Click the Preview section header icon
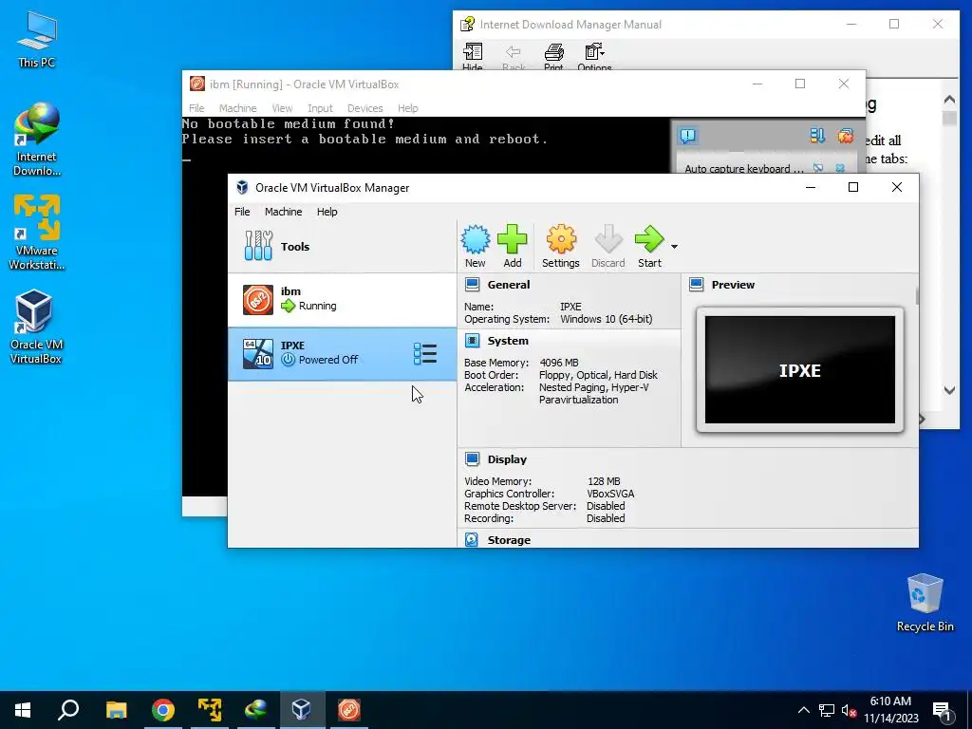 [x=697, y=285]
